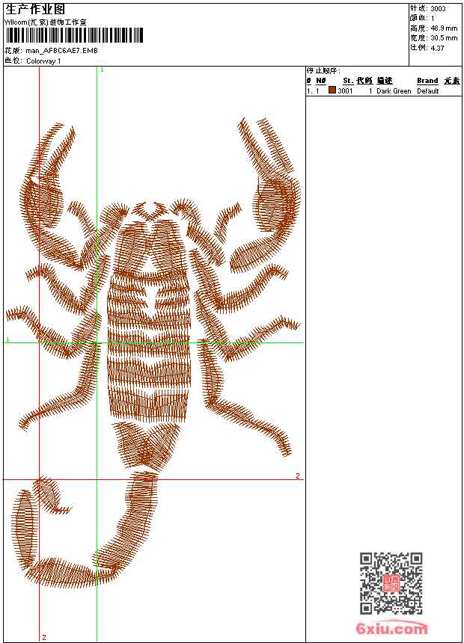Image resolution: width=464 pixels, height=643 pixels.
Task: Click the barcode under the Wilcom header
Action: click(73, 35)
